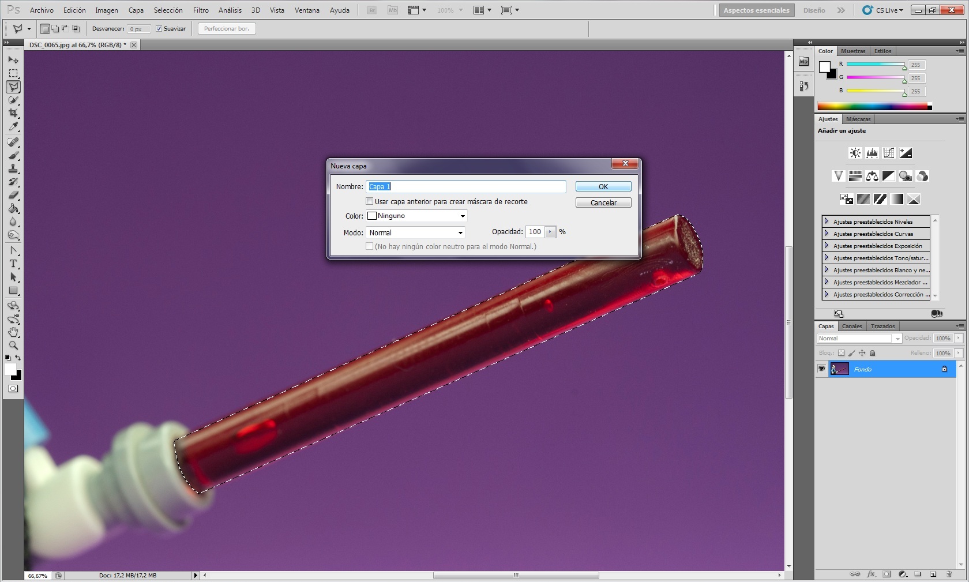Viewport: 969px width, 582px height.
Task: Toggle the Suavizar checkbox
Action: coord(159,29)
